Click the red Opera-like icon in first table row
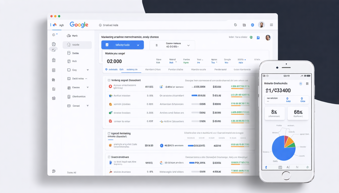 pos(110,86)
